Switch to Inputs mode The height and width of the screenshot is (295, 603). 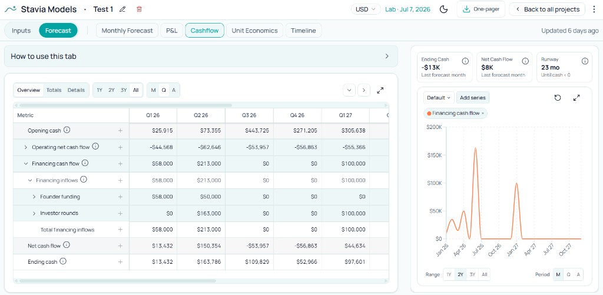[21, 31]
